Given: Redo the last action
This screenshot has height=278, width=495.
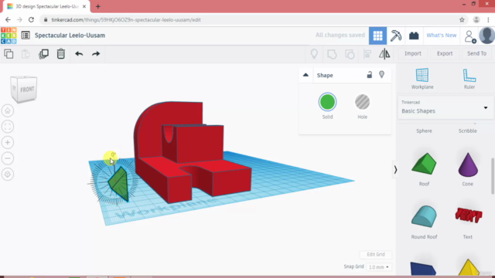Looking at the screenshot, I should point(96,54).
